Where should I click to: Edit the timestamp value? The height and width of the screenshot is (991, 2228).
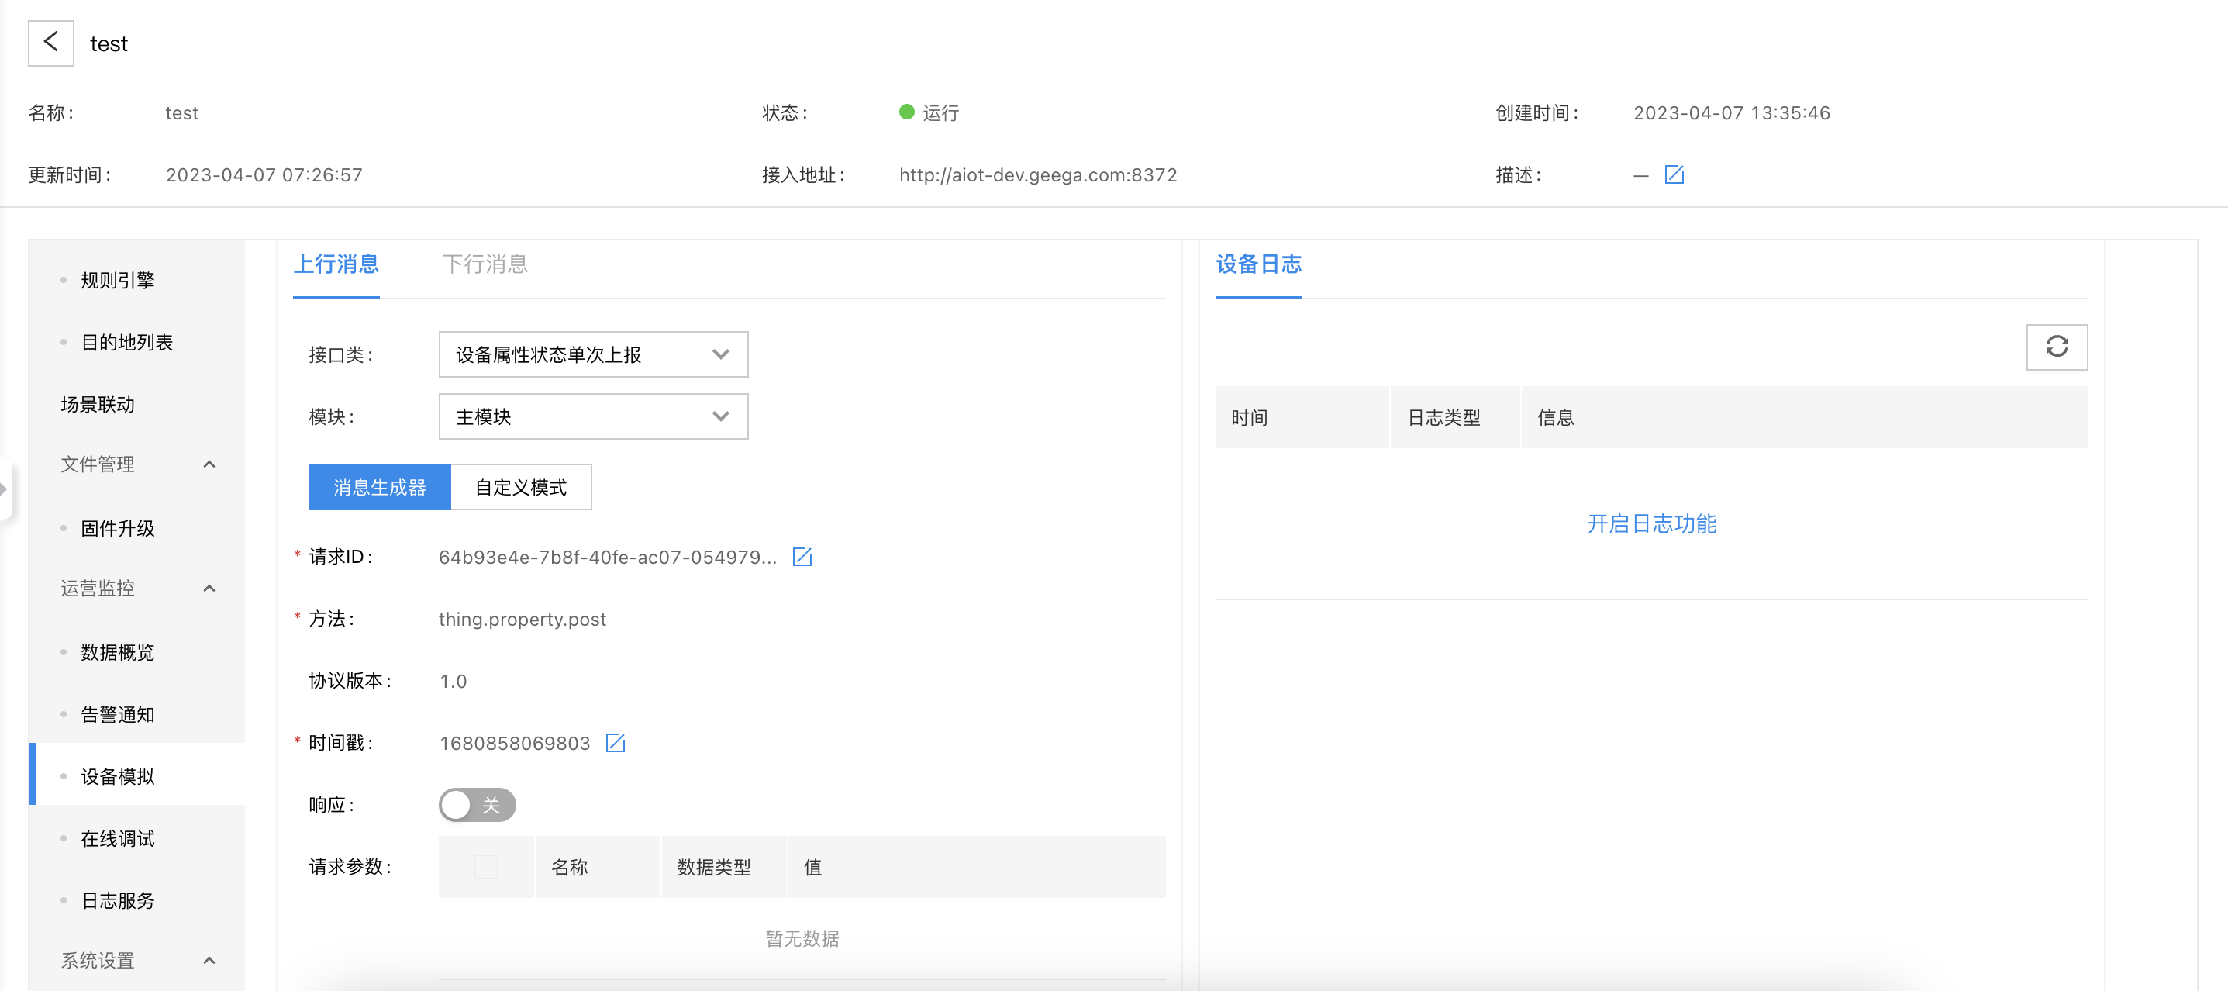click(x=615, y=743)
